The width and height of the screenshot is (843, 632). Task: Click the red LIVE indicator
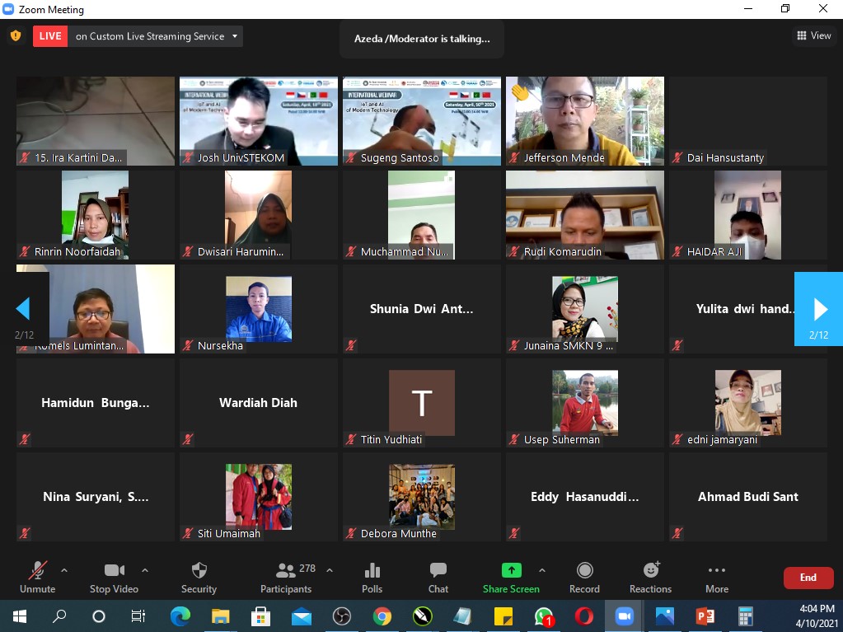pos(50,36)
